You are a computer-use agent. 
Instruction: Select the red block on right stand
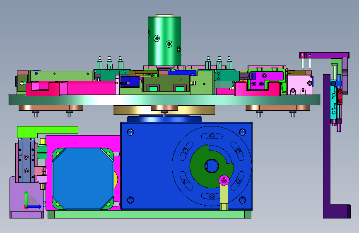[x=340, y=96]
